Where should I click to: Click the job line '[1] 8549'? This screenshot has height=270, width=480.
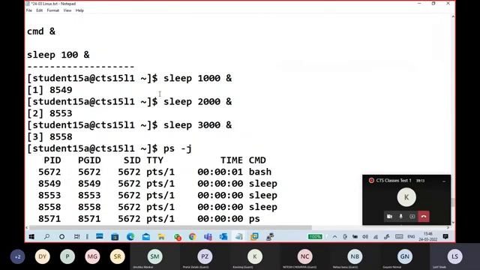49,90
